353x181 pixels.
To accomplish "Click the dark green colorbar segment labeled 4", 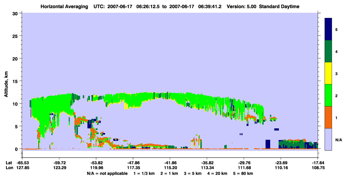I will [328, 51].
